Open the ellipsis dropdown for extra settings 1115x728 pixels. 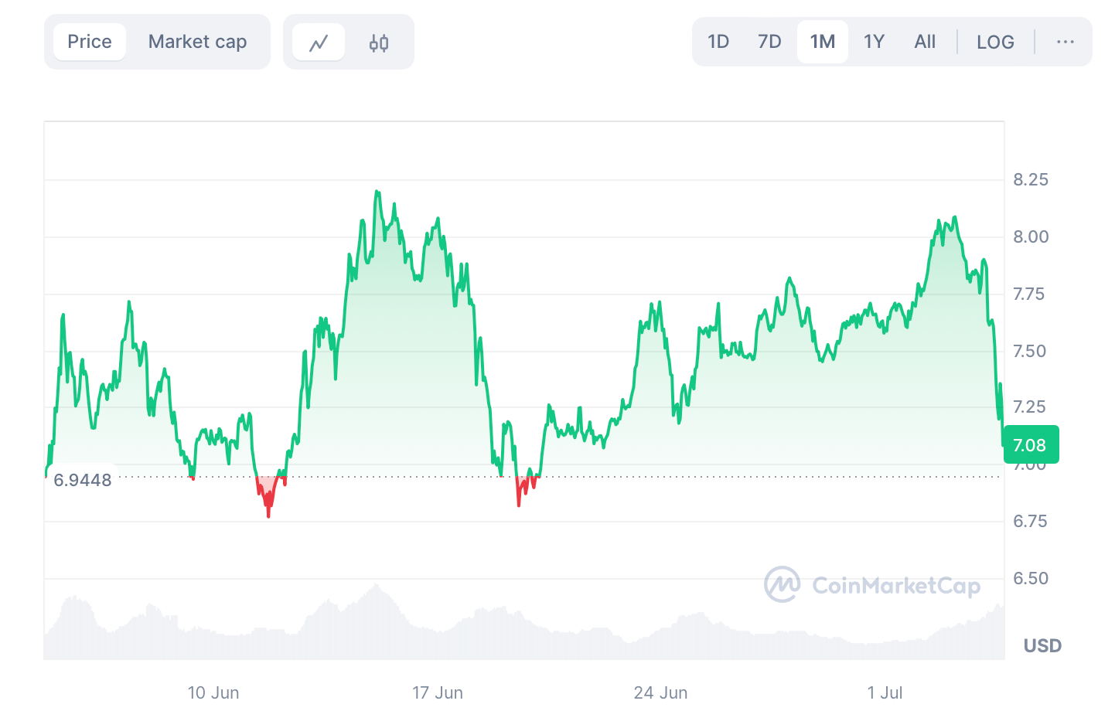pos(1066,42)
